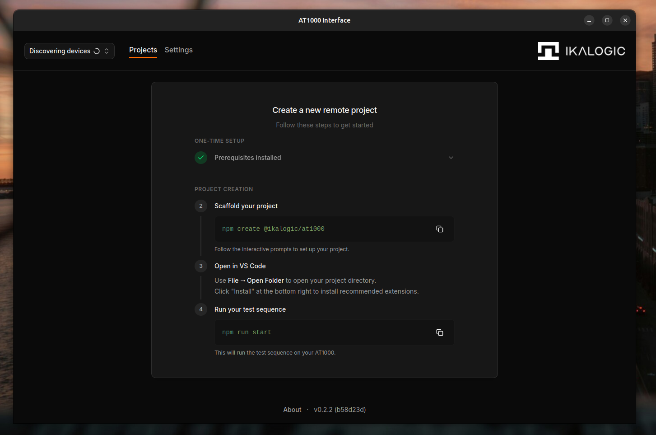Click the step 4 number badge
The width and height of the screenshot is (656, 435).
click(x=201, y=309)
